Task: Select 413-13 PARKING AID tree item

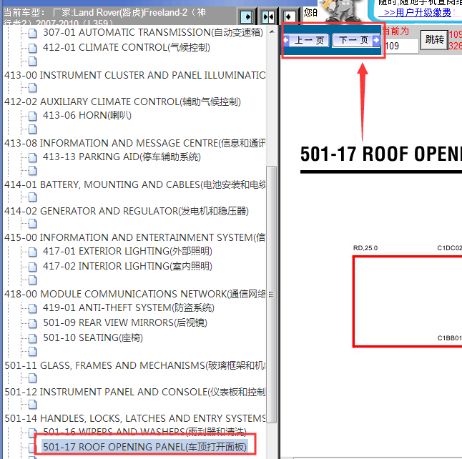Action: [x=122, y=157]
